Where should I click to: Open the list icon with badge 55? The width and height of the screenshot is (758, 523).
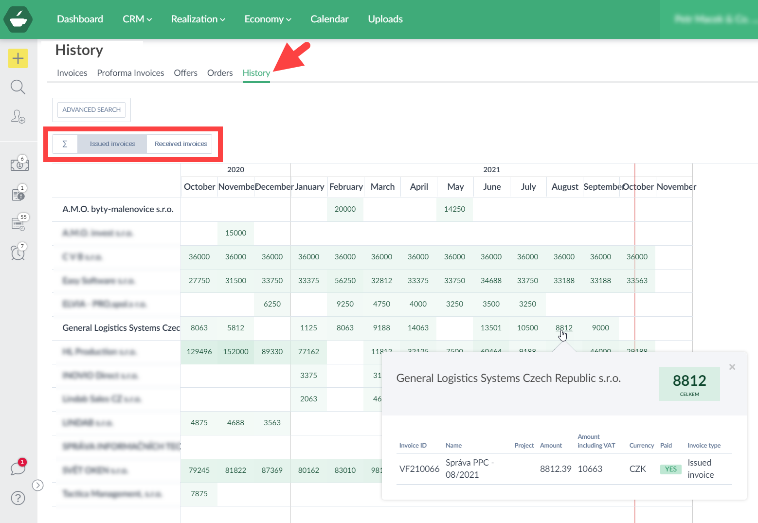pos(19,222)
